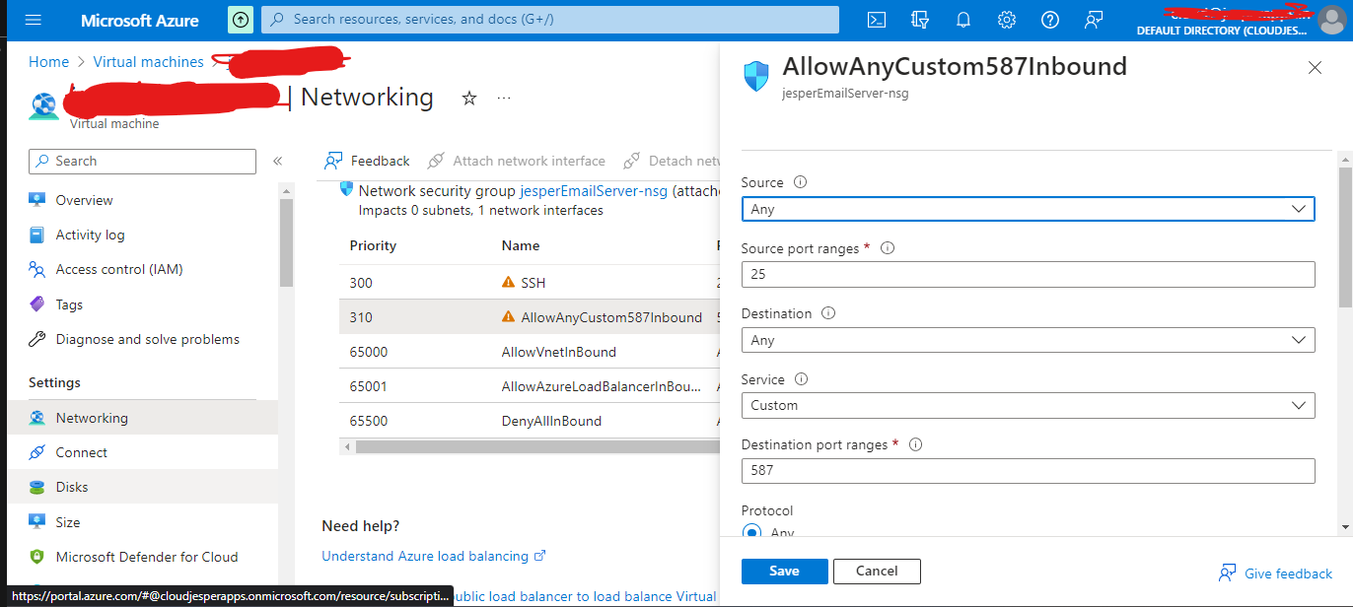Open jesperEmailServer-nsg link
The image size is (1353, 607).
[x=594, y=191]
